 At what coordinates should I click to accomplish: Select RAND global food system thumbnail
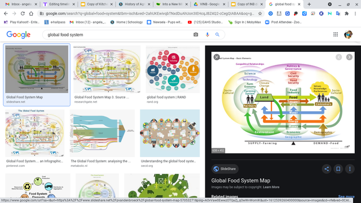click(173, 69)
